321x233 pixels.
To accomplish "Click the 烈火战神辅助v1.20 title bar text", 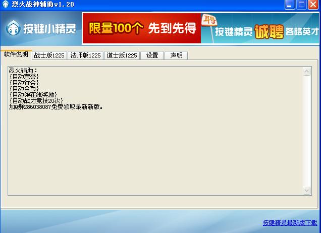I will pos(39,5).
